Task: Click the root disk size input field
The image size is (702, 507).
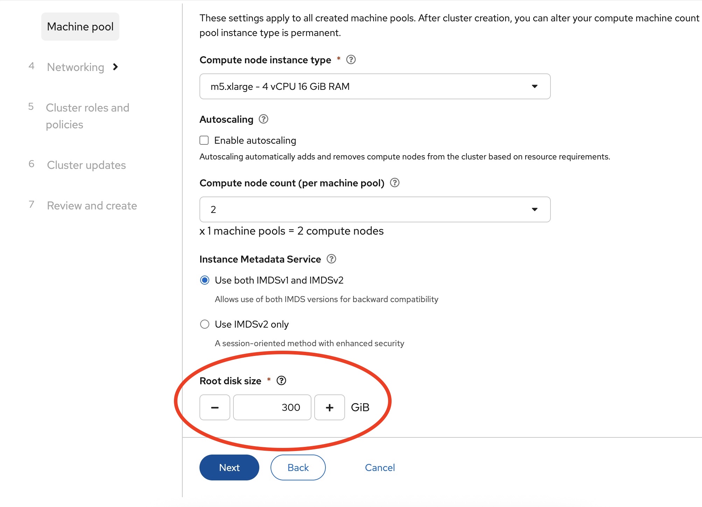Action: tap(272, 407)
